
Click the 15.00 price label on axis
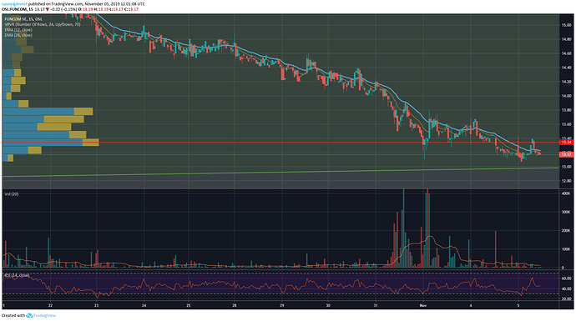566,25
